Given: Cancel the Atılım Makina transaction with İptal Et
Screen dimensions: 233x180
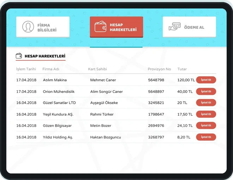Looking at the screenshot, I should 206,80.
